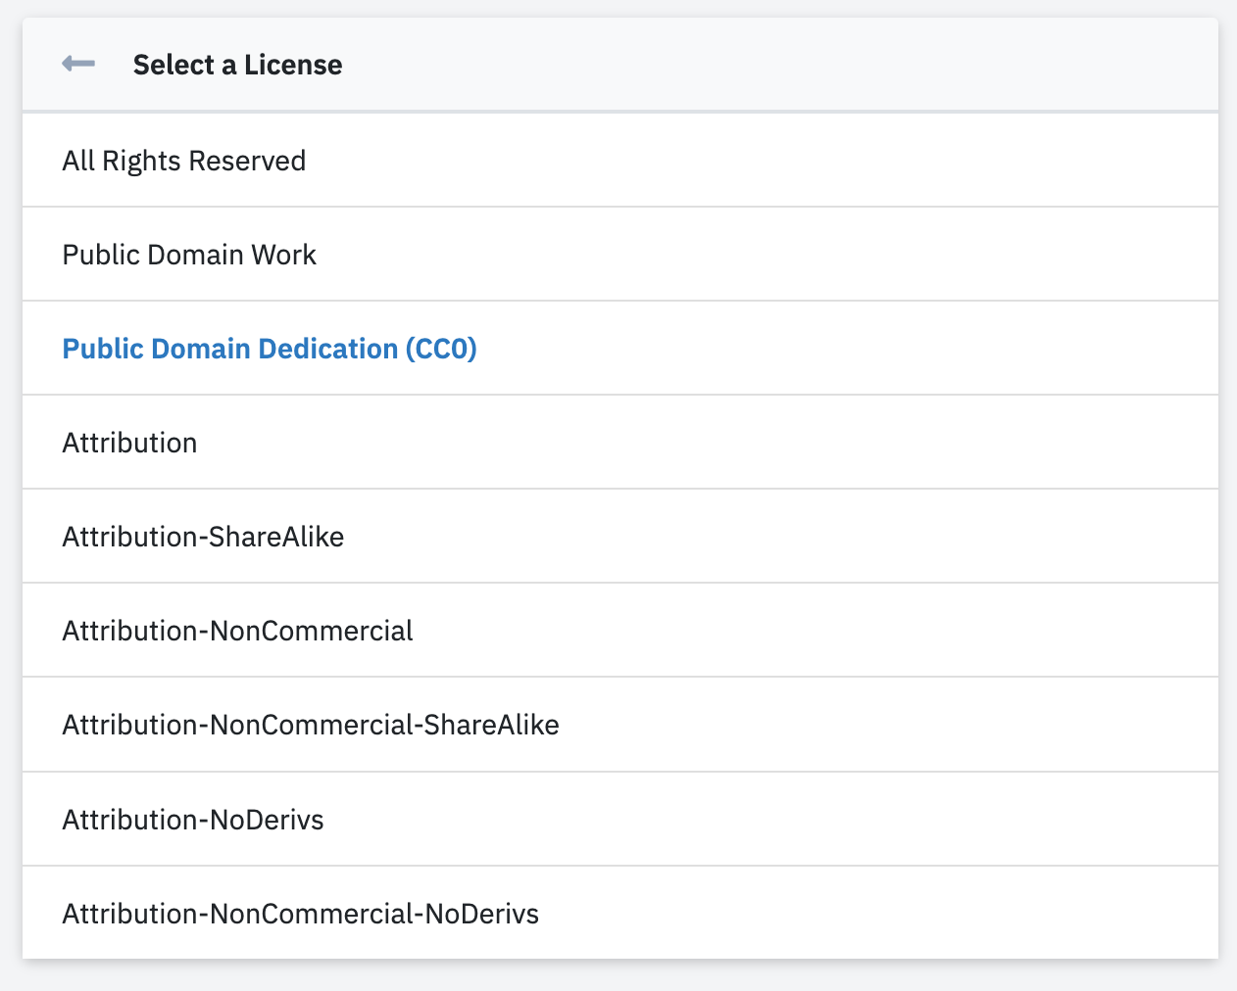Image resolution: width=1237 pixels, height=991 pixels.
Task: Pick the NoDerivs license without NonCommercial
Action: pyautogui.click(x=193, y=820)
